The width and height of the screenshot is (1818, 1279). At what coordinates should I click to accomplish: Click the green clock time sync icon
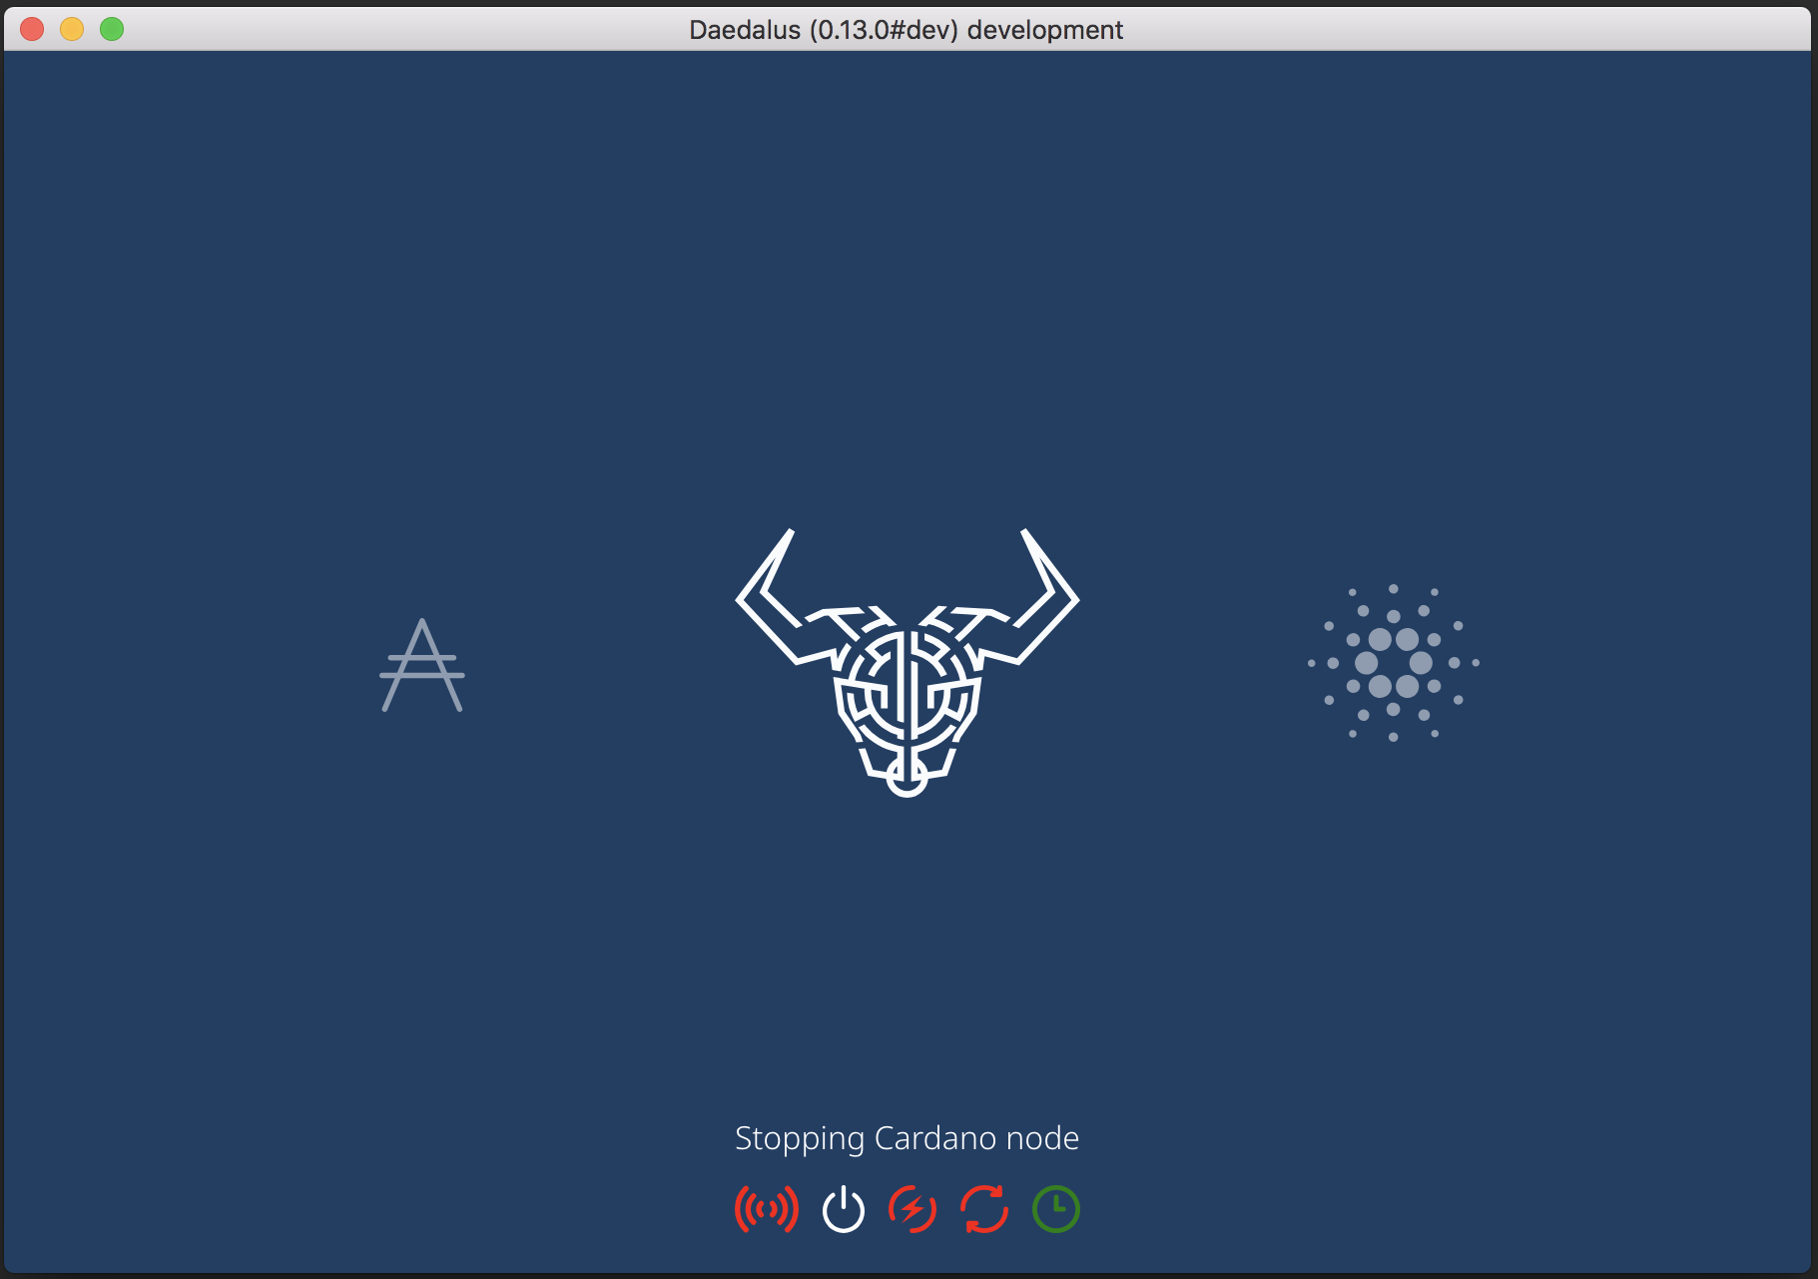pos(1056,1209)
